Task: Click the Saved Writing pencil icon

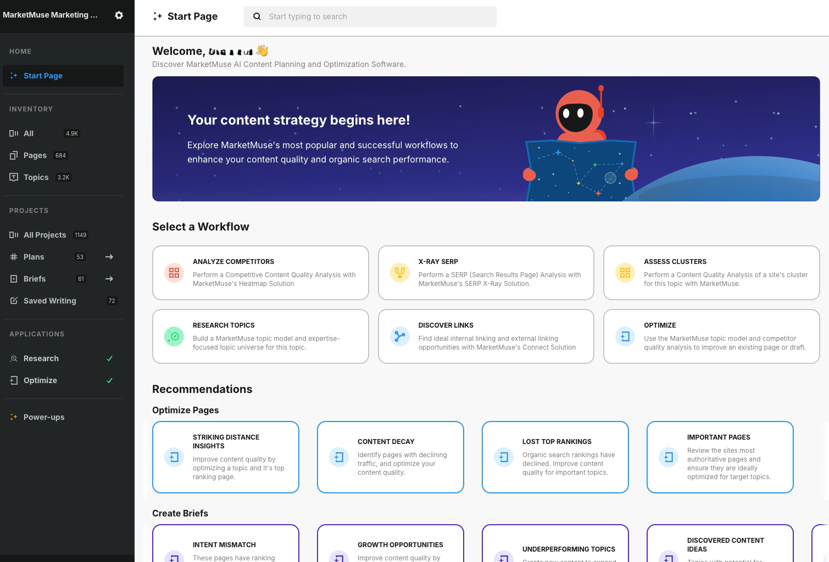Action: tap(14, 301)
